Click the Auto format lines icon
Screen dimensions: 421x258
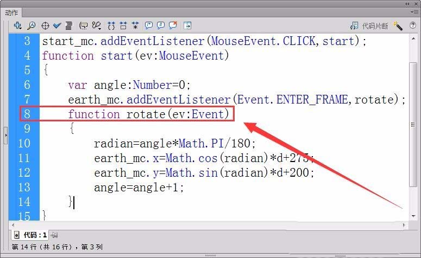[x=69, y=25]
